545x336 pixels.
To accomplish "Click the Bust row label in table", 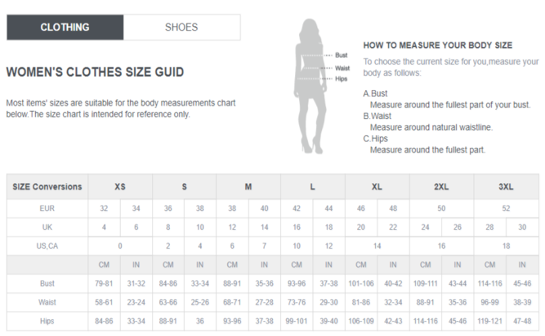I will (47, 284).
